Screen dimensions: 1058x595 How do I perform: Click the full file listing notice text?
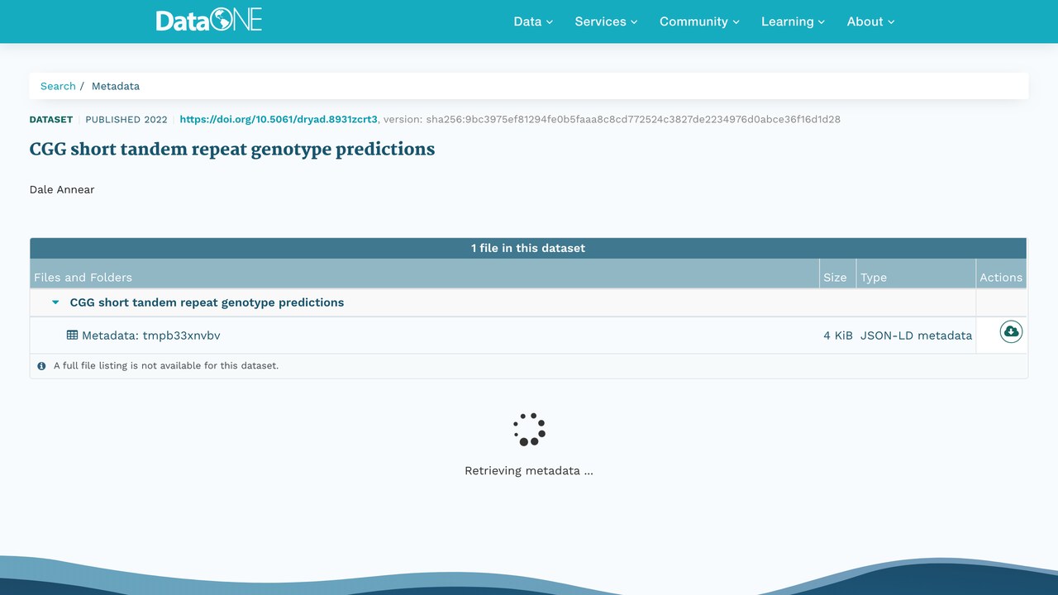tap(166, 365)
